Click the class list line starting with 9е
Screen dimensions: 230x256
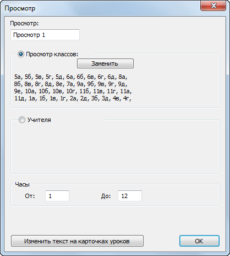pyautogui.click(x=73, y=91)
